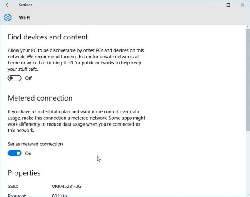Click the WI-FI page header text
The width and height of the screenshot is (250, 197).
pyautogui.click(x=25, y=17)
